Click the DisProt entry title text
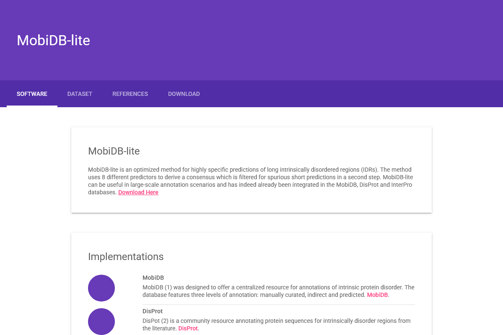The height and width of the screenshot is (335, 503). pyautogui.click(x=152, y=311)
